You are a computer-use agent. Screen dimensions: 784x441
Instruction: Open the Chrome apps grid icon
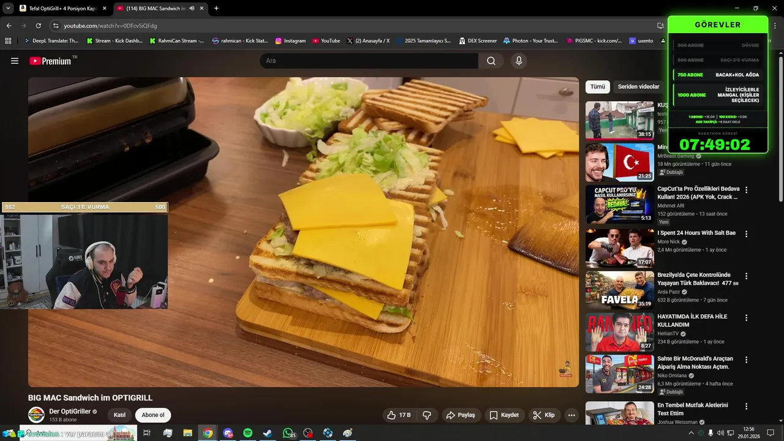click(8, 40)
